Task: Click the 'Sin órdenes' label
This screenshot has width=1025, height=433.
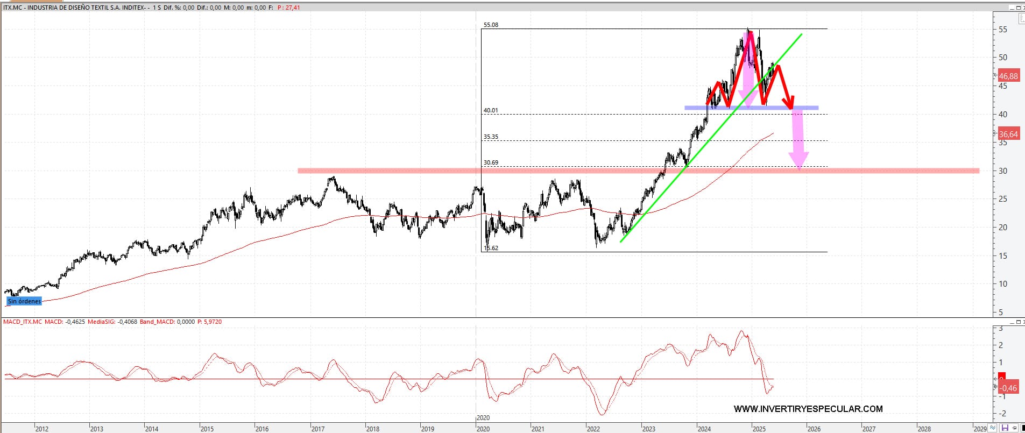Action: pos(24,301)
